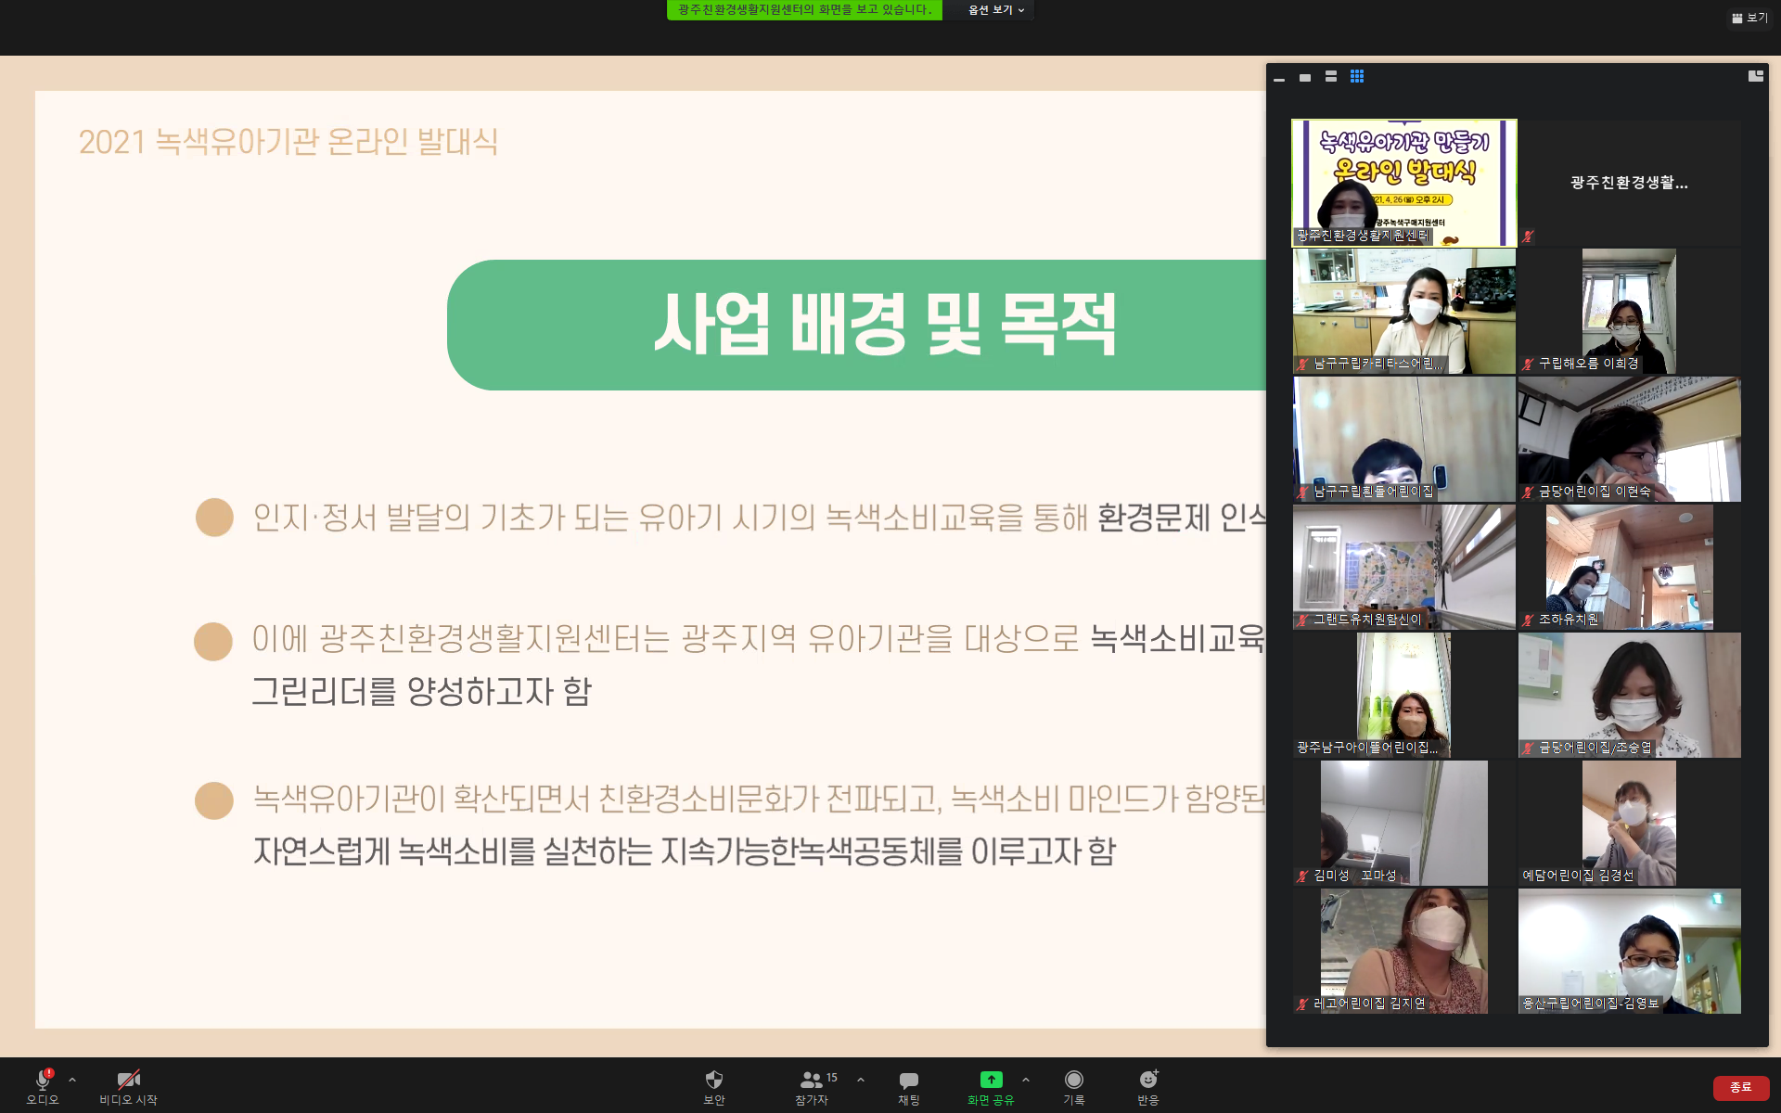Expand audio options arrow next to 오디오
Image resolution: width=1781 pixels, height=1113 pixels.
(72, 1080)
